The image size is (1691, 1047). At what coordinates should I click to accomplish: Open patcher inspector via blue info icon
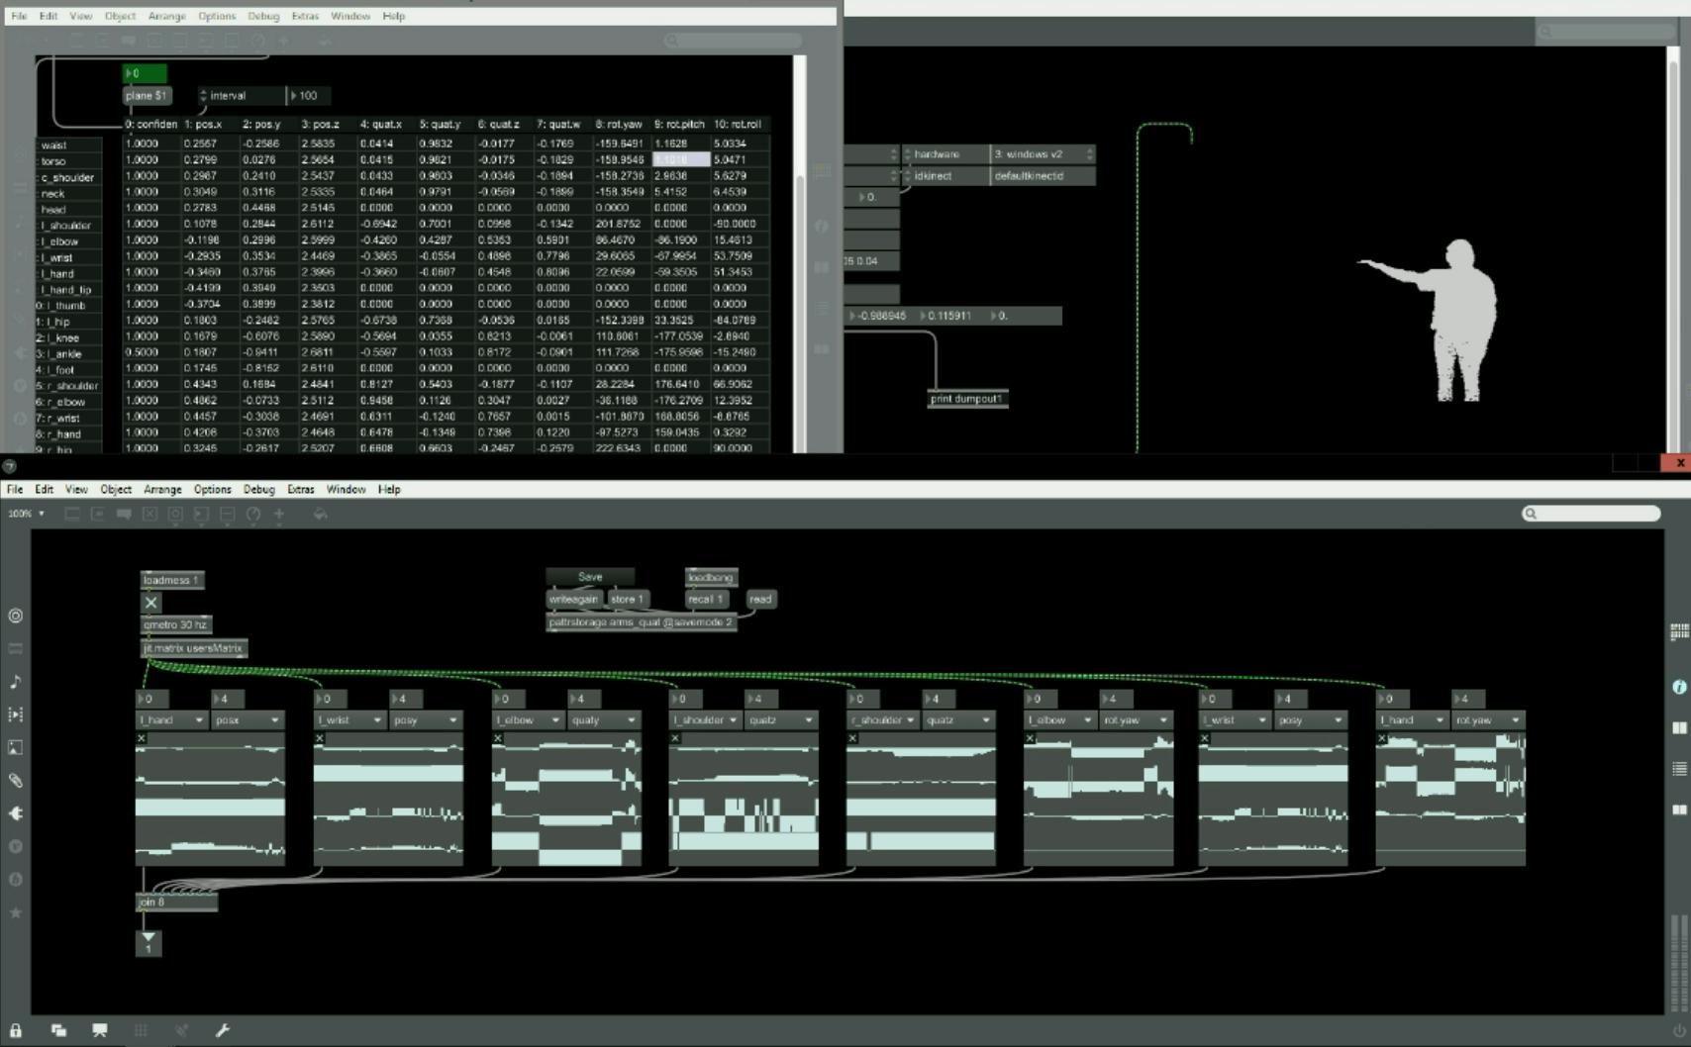point(1679,687)
